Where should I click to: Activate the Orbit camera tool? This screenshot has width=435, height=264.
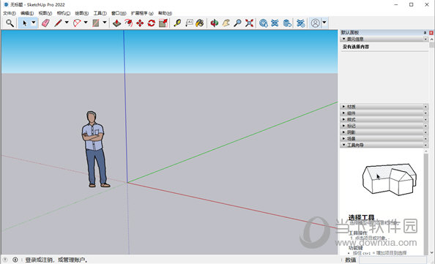214,23
